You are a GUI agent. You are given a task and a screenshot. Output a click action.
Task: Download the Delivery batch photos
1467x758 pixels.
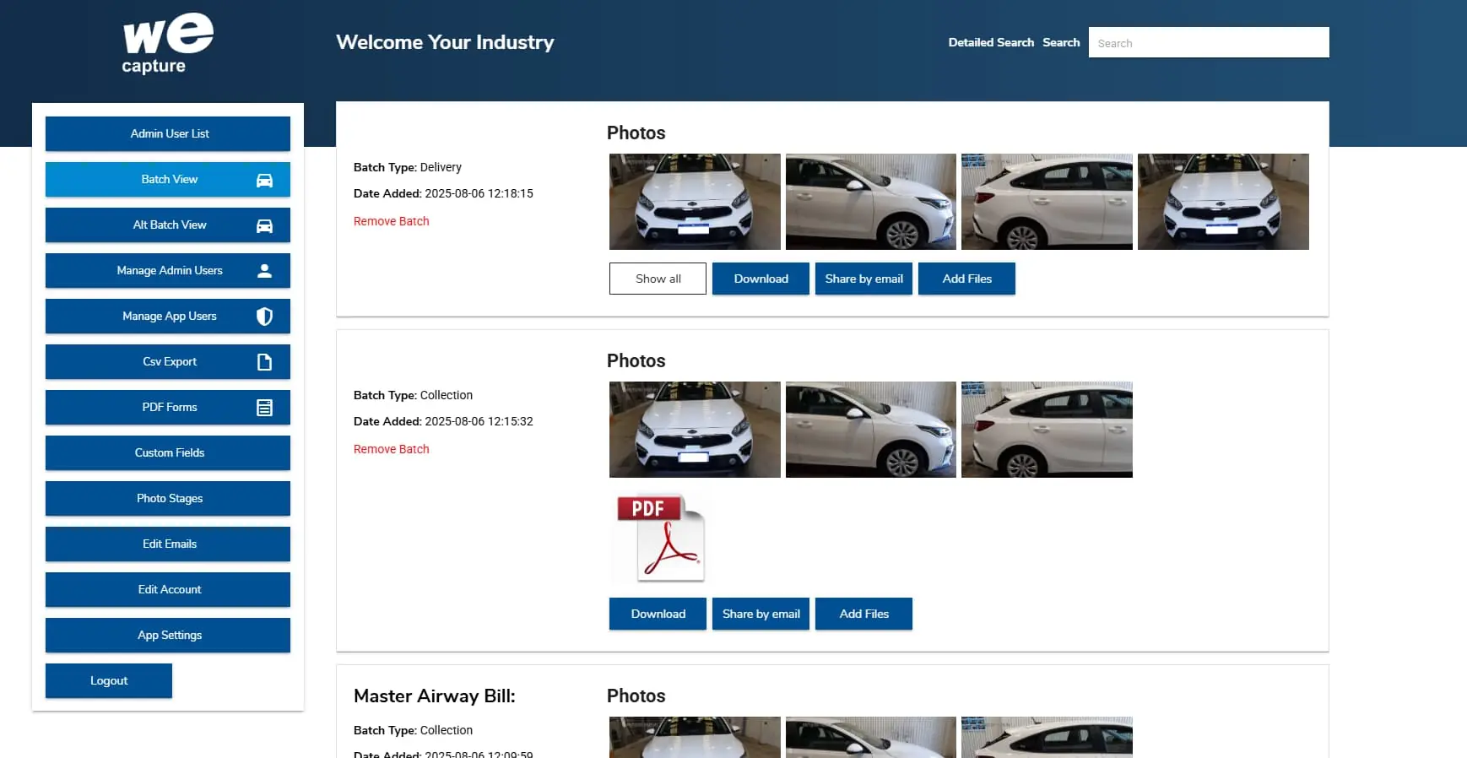[x=761, y=279]
